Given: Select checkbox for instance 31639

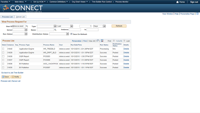Looking at the screenshot, I should [x=3, y=52].
